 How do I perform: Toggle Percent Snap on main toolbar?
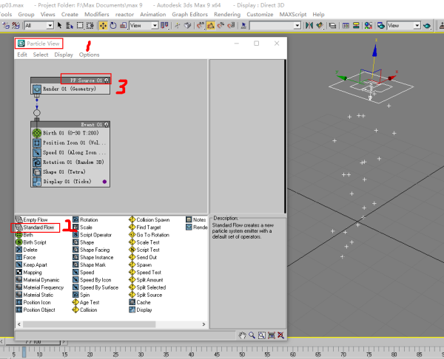221,25
